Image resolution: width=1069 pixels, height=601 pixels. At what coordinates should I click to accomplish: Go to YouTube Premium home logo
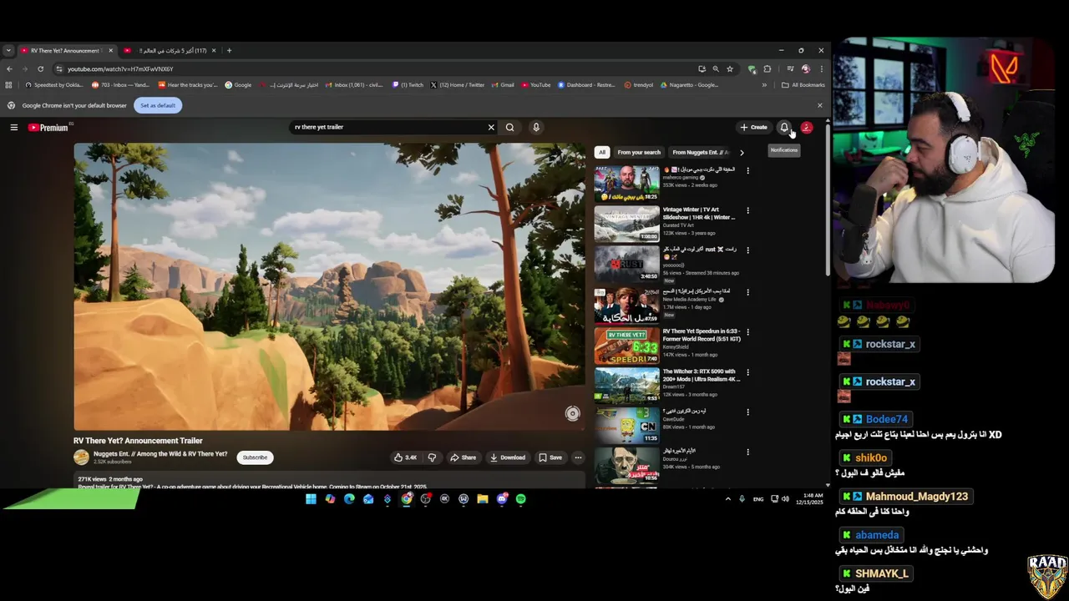tap(48, 128)
